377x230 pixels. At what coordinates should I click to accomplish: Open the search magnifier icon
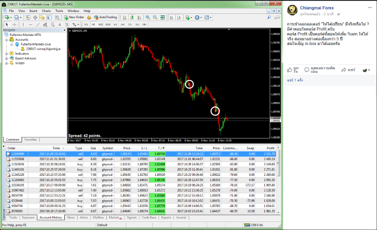tap(269, 17)
